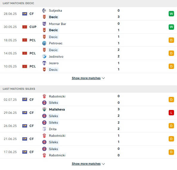177x170 pixels.
Task: Open the Rabotnicki match from 17.06.25
Action: [89, 152]
